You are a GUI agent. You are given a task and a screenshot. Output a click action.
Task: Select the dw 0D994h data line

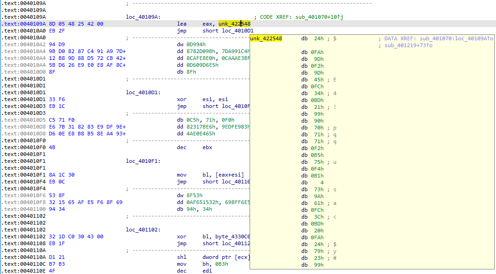click(x=192, y=45)
